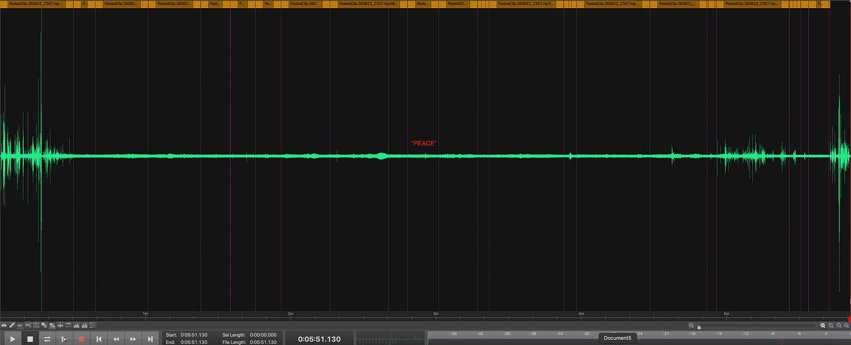This screenshot has height=345, width=851.
Task: Select the pencil edit tool
Action: tap(12, 325)
